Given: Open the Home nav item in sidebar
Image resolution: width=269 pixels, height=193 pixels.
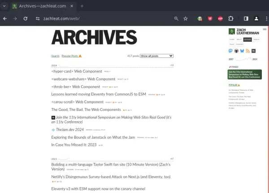Looking at the screenshot, I should (232, 39).
